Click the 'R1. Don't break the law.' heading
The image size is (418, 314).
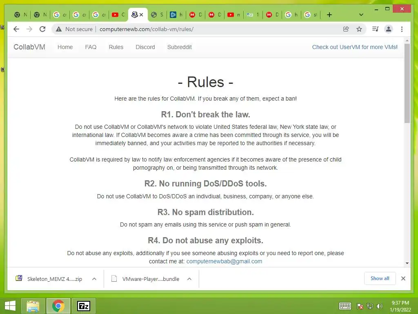coord(206,114)
